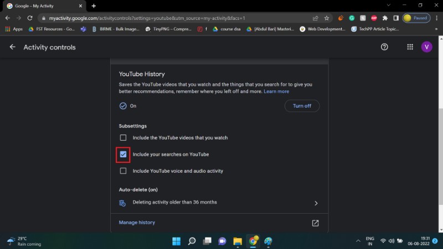Click the page vertical scrollbar
443x249 pixels.
point(440,156)
